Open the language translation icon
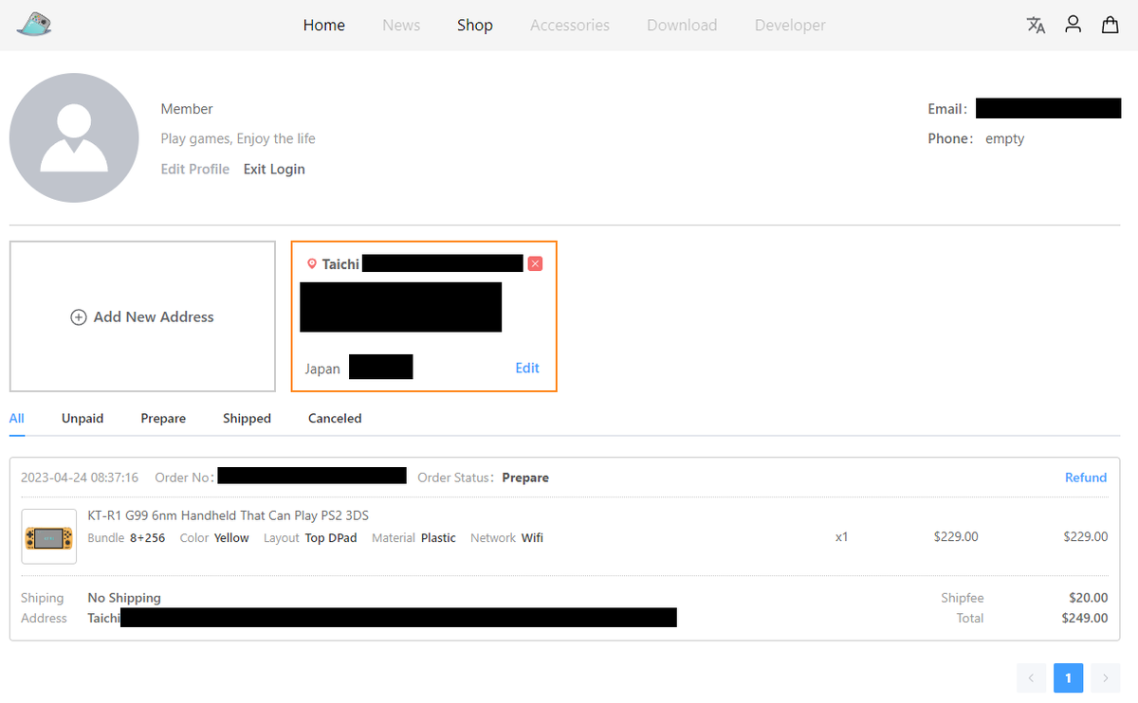1138x703 pixels. coord(1036,25)
